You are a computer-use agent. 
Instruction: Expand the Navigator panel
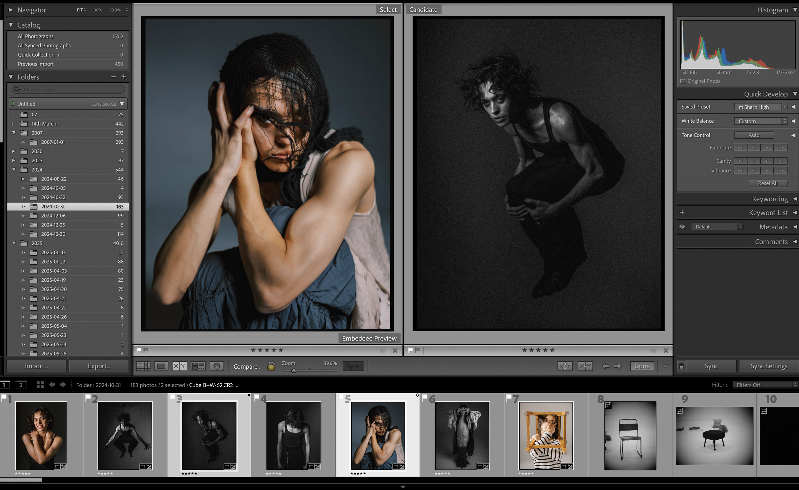click(11, 10)
